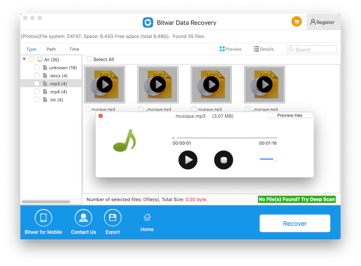Click the playback progress slider knob
The image size is (361, 266).
(176, 138)
